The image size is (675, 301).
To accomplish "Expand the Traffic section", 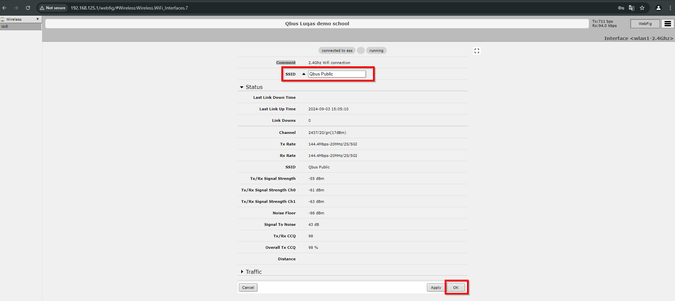I will coord(242,272).
